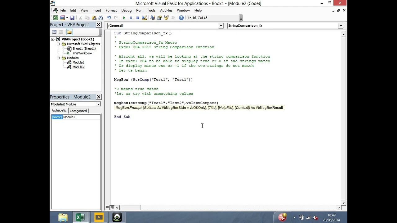Select Module2 in the project tree
Screen dimensions: 397x223
coord(78,67)
